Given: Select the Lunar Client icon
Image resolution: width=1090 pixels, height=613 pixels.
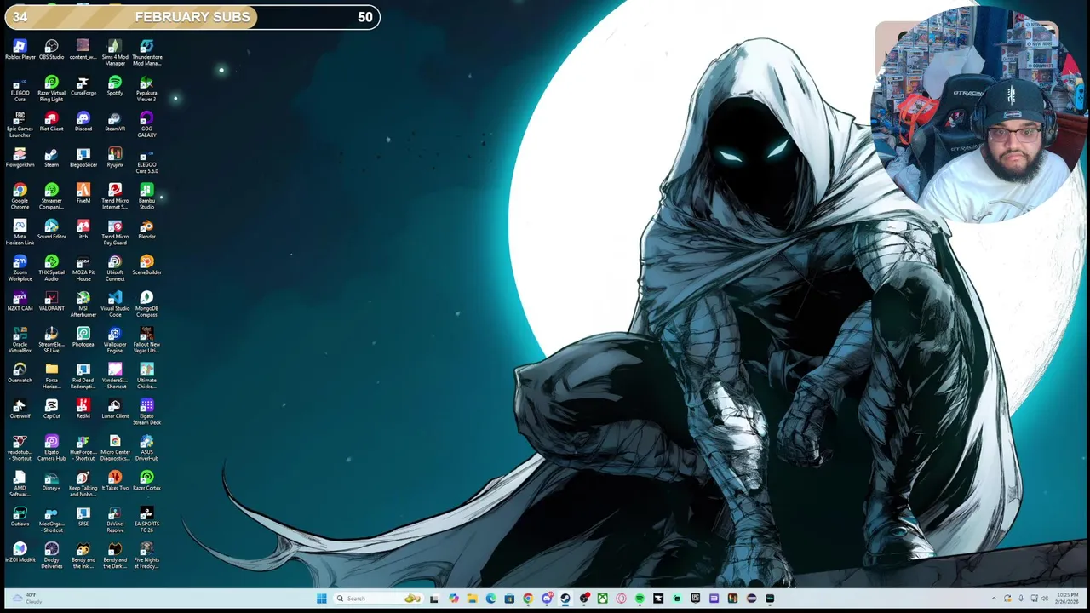Looking at the screenshot, I should tap(115, 409).
